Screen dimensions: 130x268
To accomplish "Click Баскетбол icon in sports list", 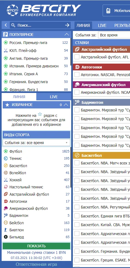I will pos(6,166).
